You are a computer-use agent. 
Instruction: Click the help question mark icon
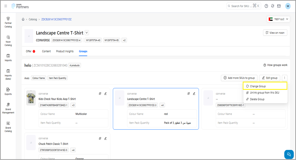[266, 6]
